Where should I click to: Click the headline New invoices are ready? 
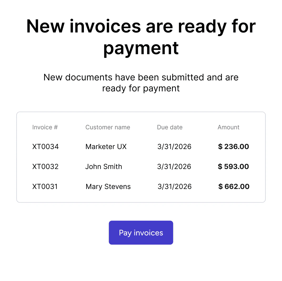[141, 37]
